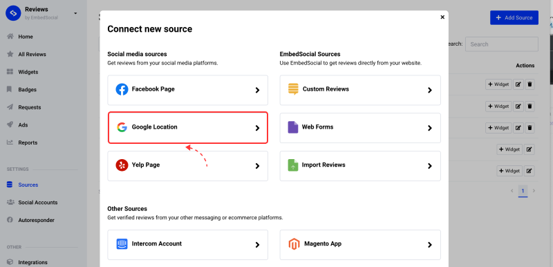Image resolution: width=553 pixels, height=267 pixels.
Task: Open All Reviews from the sidebar
Action: pos(32,55)
